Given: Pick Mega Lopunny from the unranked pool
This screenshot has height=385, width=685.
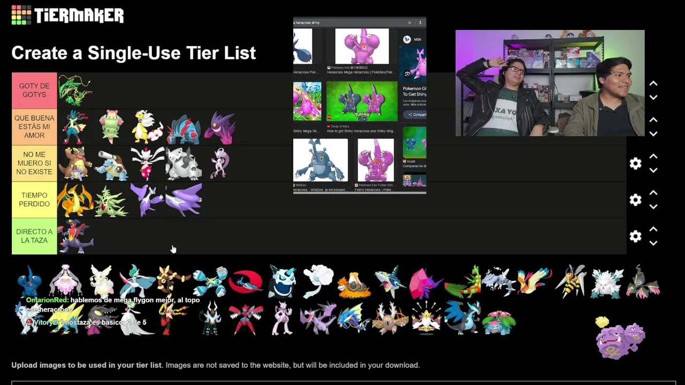Looking at the screenshot, I should (x=173, y=281).
